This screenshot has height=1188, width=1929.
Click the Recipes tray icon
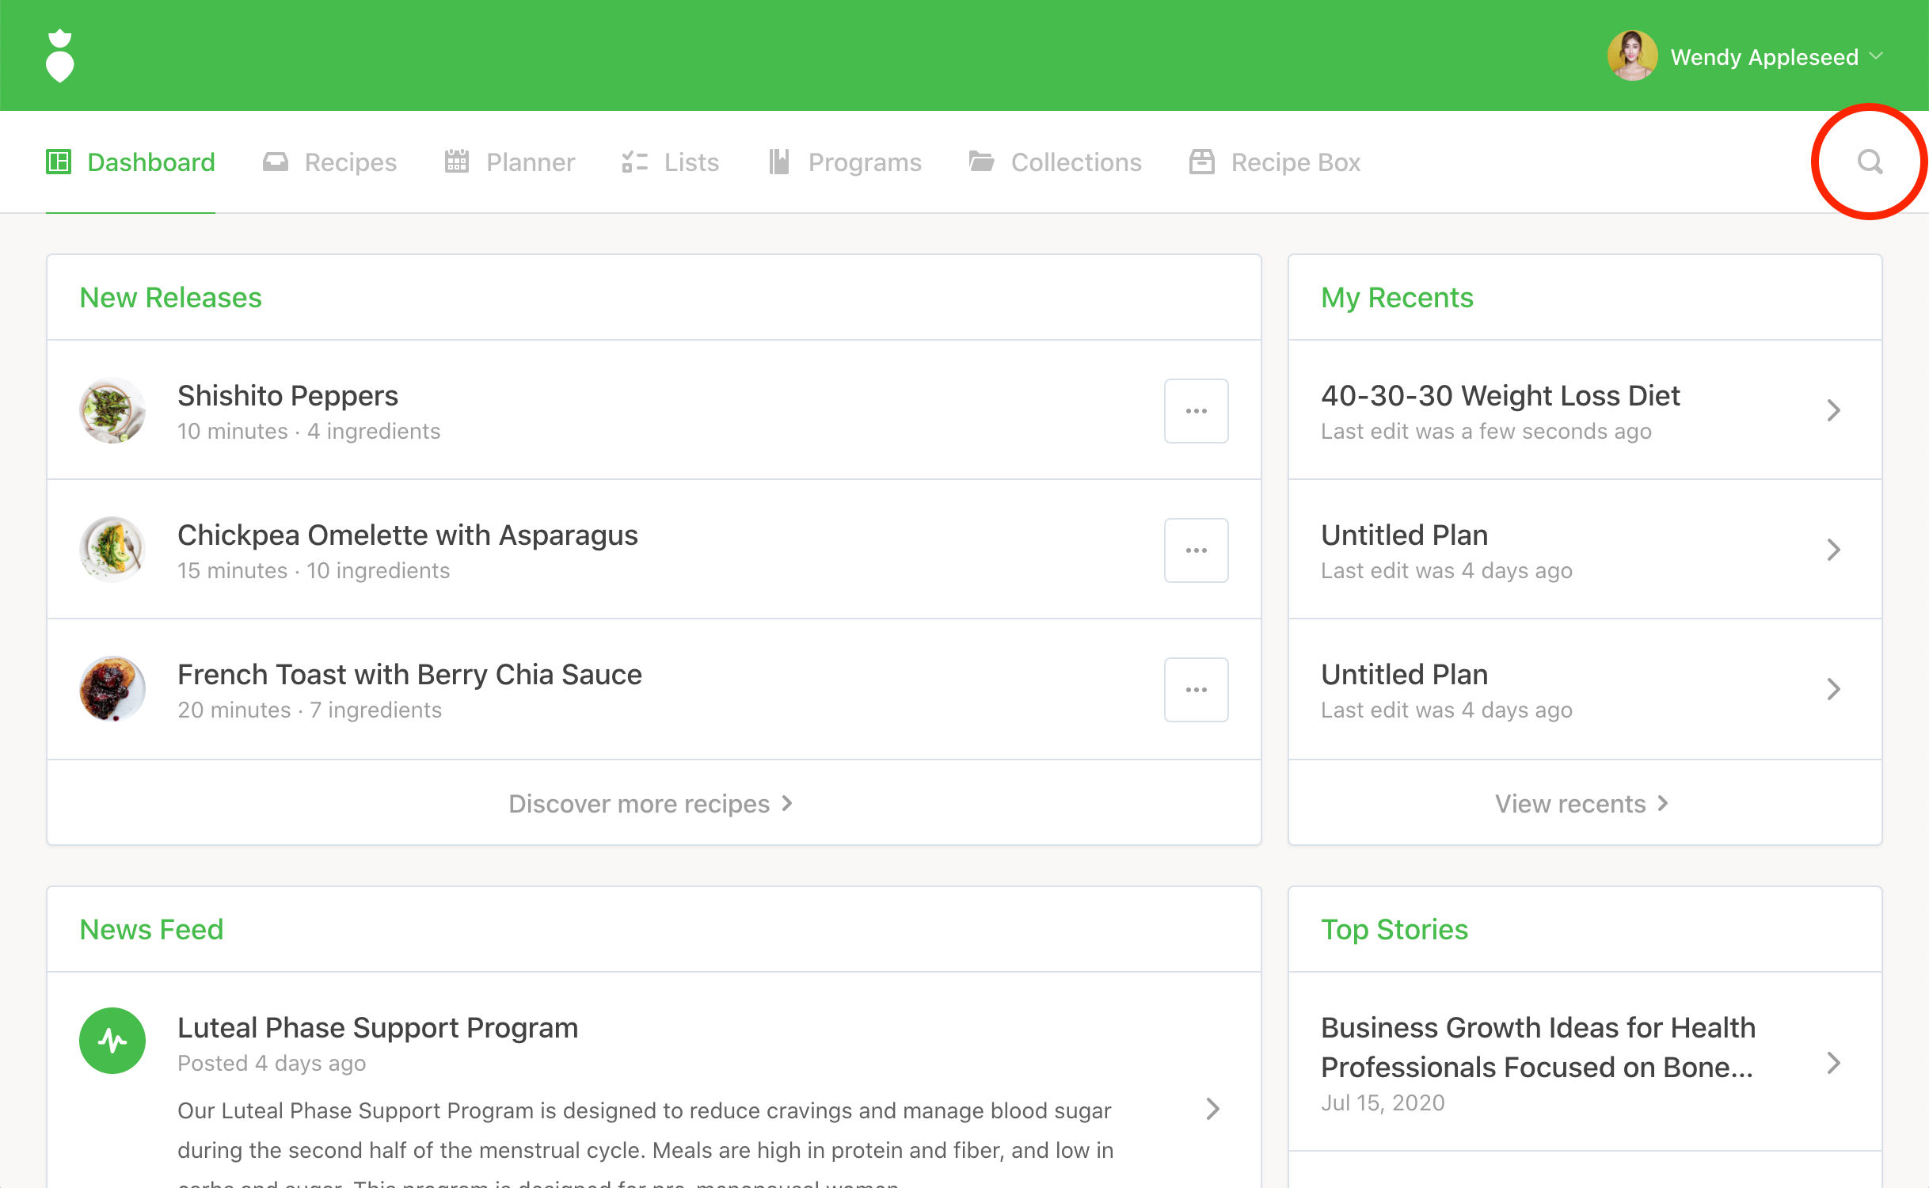[275, 162]
